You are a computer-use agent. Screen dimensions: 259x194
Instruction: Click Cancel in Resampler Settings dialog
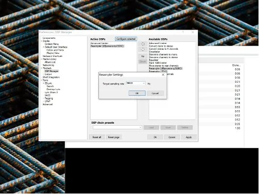tap(155, 93)
